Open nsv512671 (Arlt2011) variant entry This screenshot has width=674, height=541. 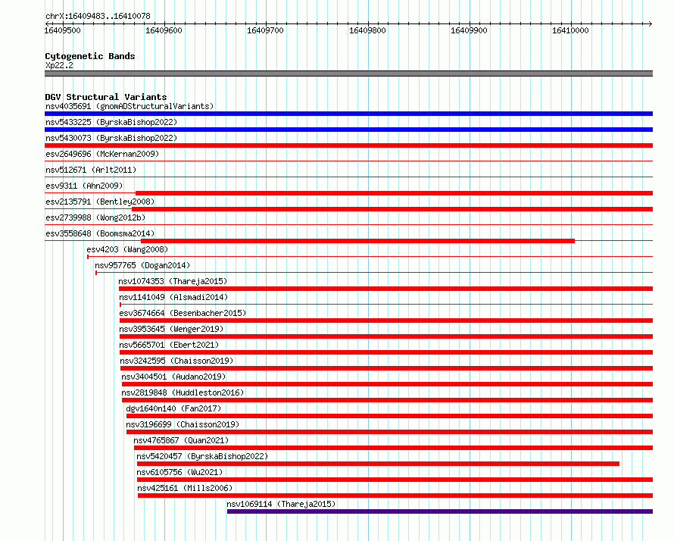91,170
